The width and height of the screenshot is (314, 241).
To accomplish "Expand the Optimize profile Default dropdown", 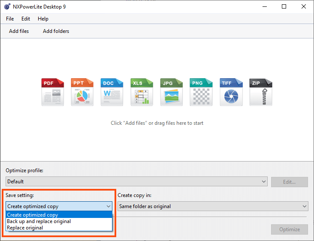I will point(136,182).
